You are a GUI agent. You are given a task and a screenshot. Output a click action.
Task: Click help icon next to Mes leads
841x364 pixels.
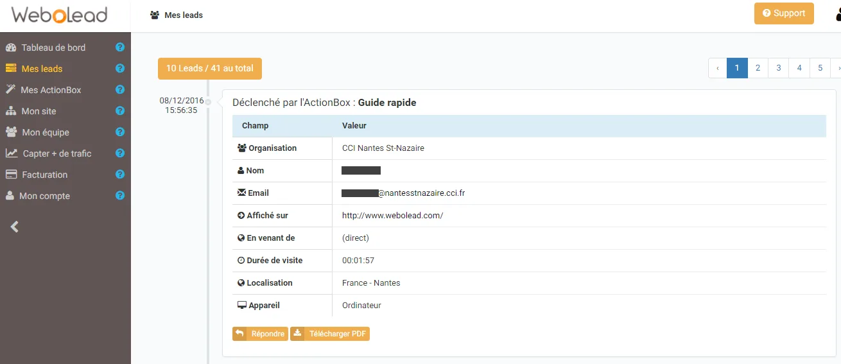[x=119, y=69]
